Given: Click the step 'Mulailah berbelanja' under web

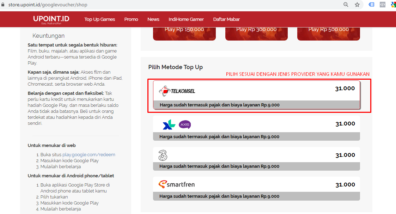Looking at the screenshot, I should coord(61,166).
